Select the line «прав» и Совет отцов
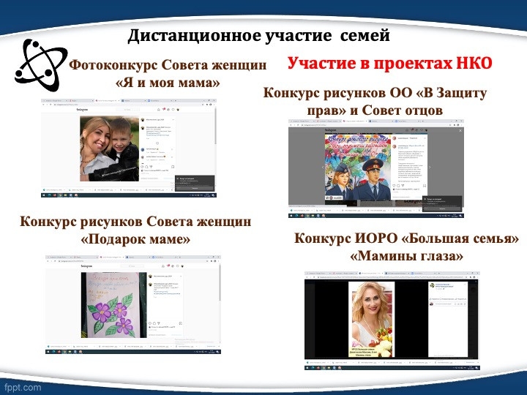This screenshot has height=395, width=527. click(375, 110)
